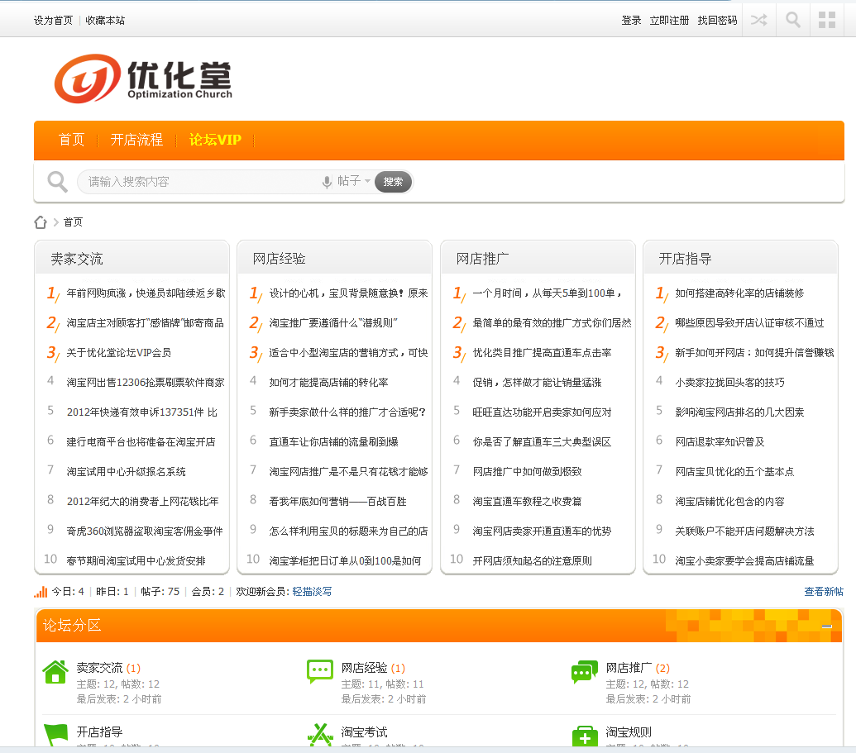Screen dimensions: 856x753
Task: Click the 登录 login link
Action: pyautogui.click(x=630, y=19)
